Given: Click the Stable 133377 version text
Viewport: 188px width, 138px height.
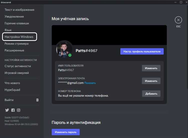Looking at the screenshot, I should (x=17, y=117).
